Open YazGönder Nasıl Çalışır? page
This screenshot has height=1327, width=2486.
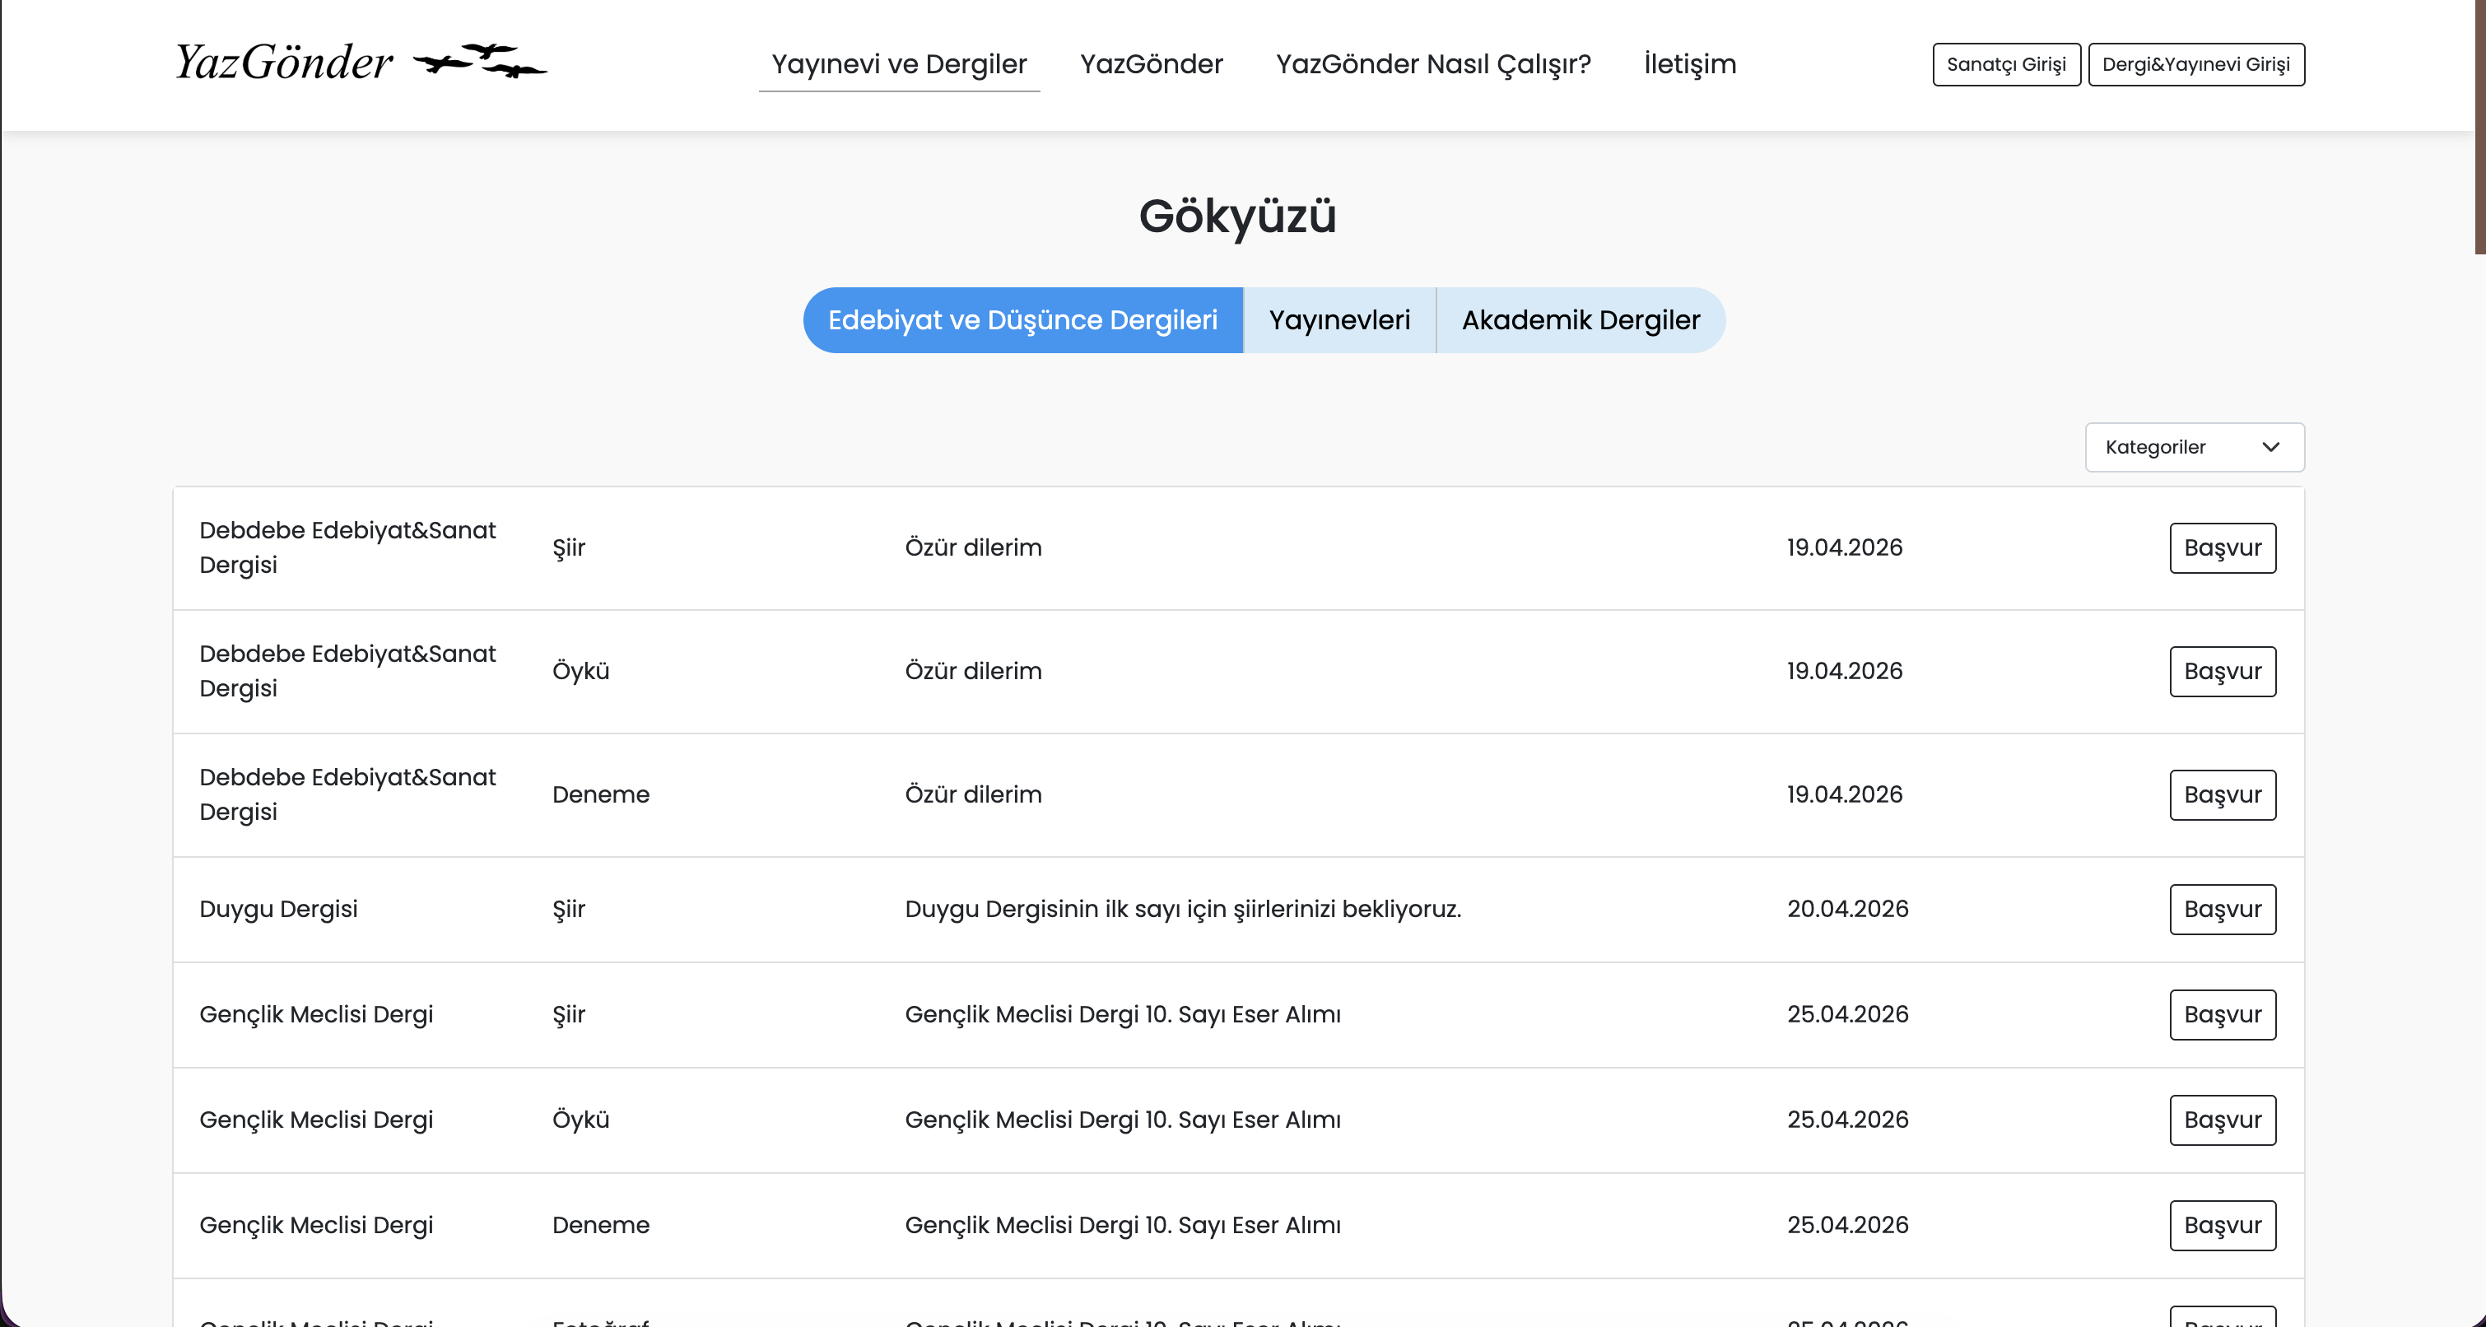[1432, 63]
